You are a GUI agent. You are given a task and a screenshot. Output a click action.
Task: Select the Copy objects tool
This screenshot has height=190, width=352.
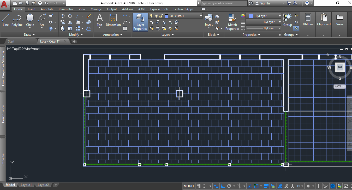point(63,22)
